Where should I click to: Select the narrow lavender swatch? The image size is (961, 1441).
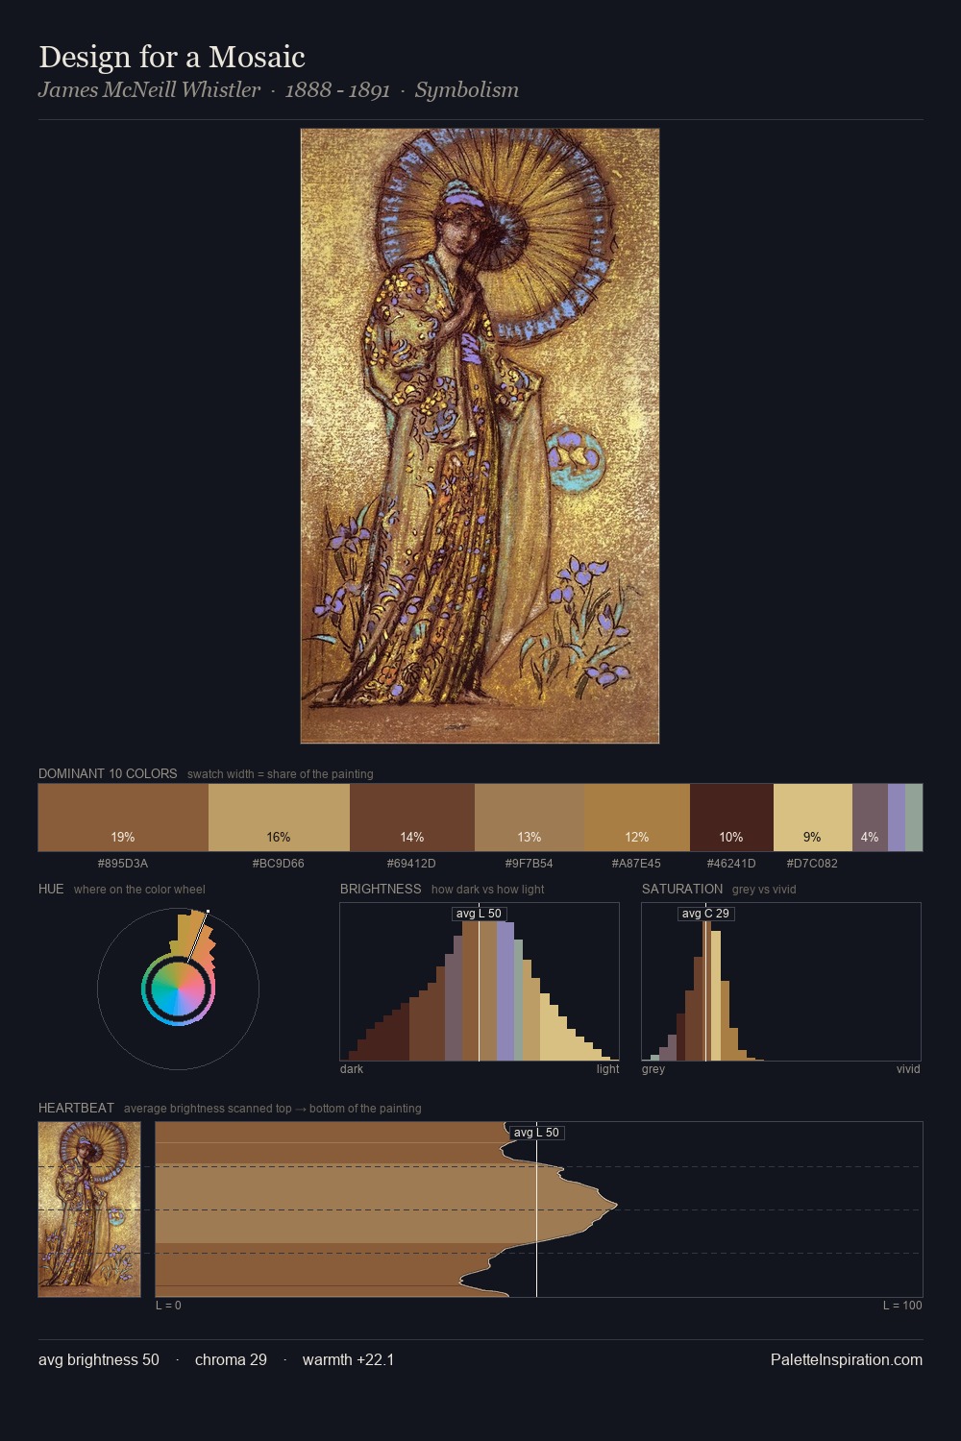897,818
